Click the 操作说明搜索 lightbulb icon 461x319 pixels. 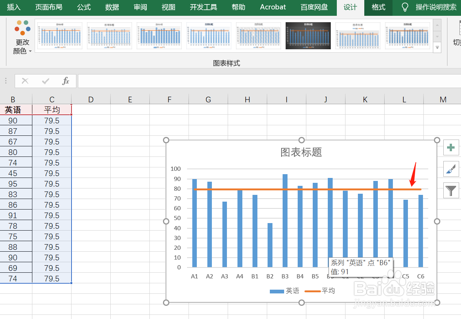[405, 7]
